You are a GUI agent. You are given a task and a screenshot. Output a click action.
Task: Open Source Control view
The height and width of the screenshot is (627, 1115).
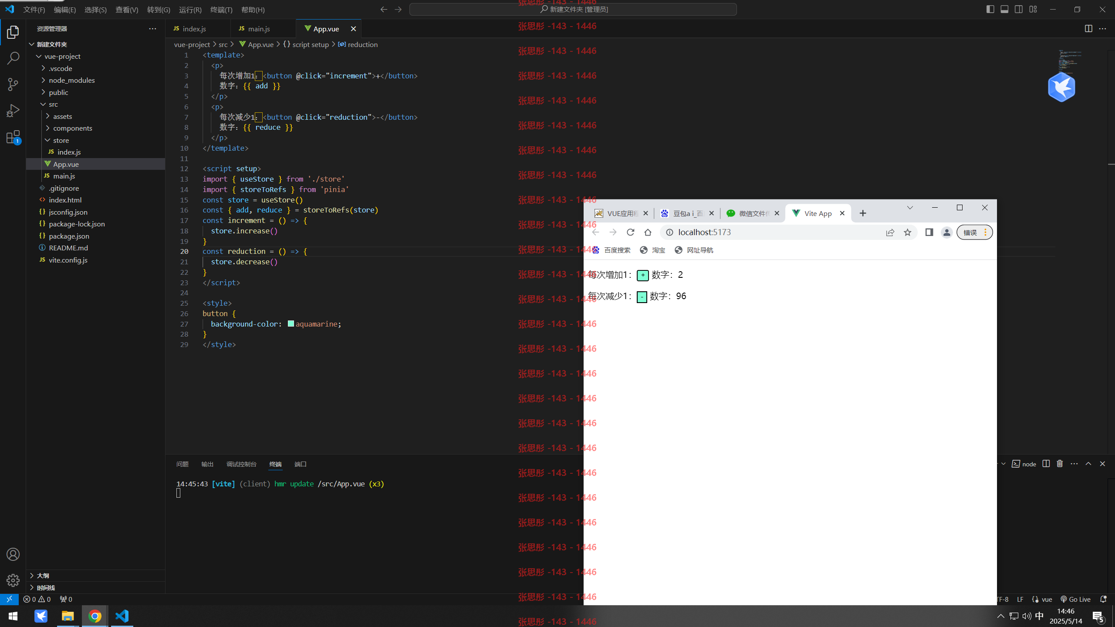(x=13, y=84)
